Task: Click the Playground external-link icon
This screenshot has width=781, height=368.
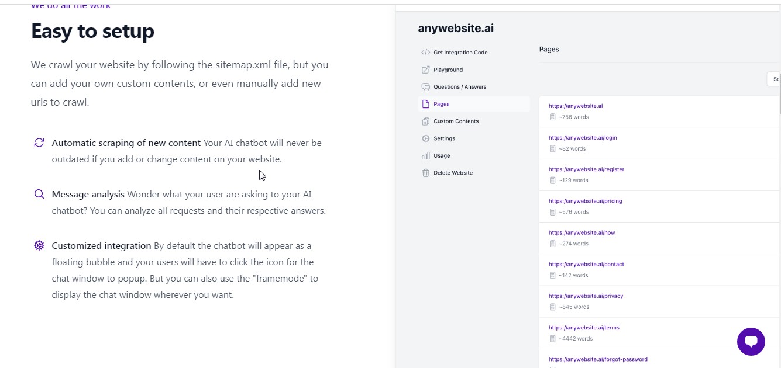Action: pos(425,70)
